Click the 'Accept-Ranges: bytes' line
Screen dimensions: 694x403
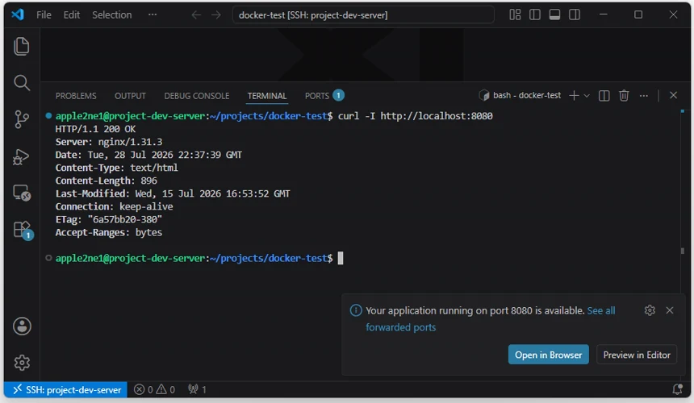tap(108, 232)
